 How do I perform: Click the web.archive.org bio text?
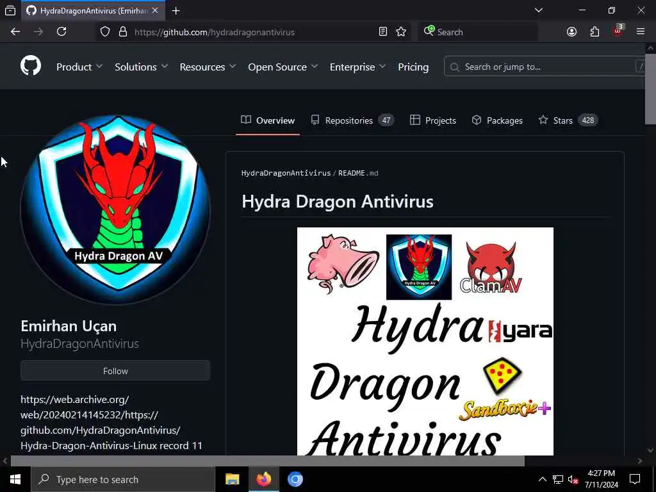pyautogui.click(x=111, y=423)
